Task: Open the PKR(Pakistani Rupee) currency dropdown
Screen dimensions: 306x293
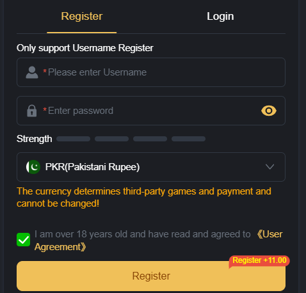Action: [151, 167]
